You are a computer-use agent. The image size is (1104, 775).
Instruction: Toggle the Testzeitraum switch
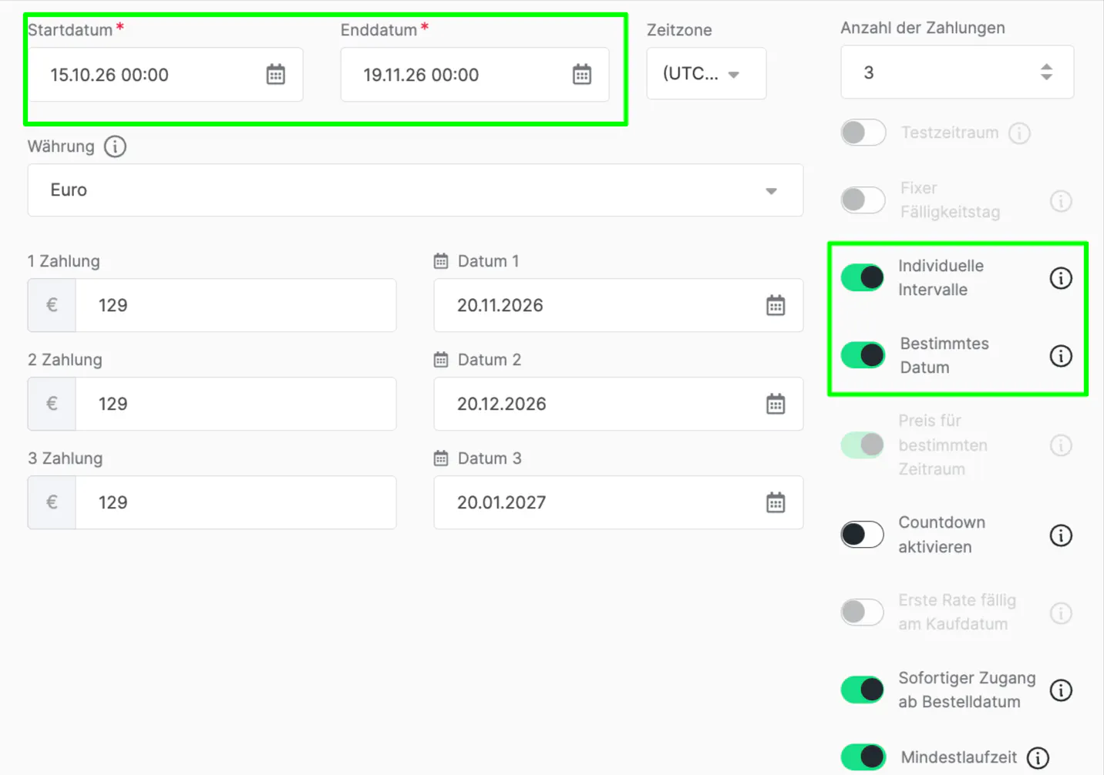863,133
